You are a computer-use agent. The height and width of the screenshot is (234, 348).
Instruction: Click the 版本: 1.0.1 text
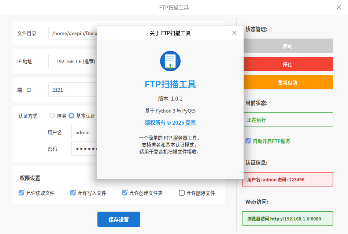coord(170,99)
